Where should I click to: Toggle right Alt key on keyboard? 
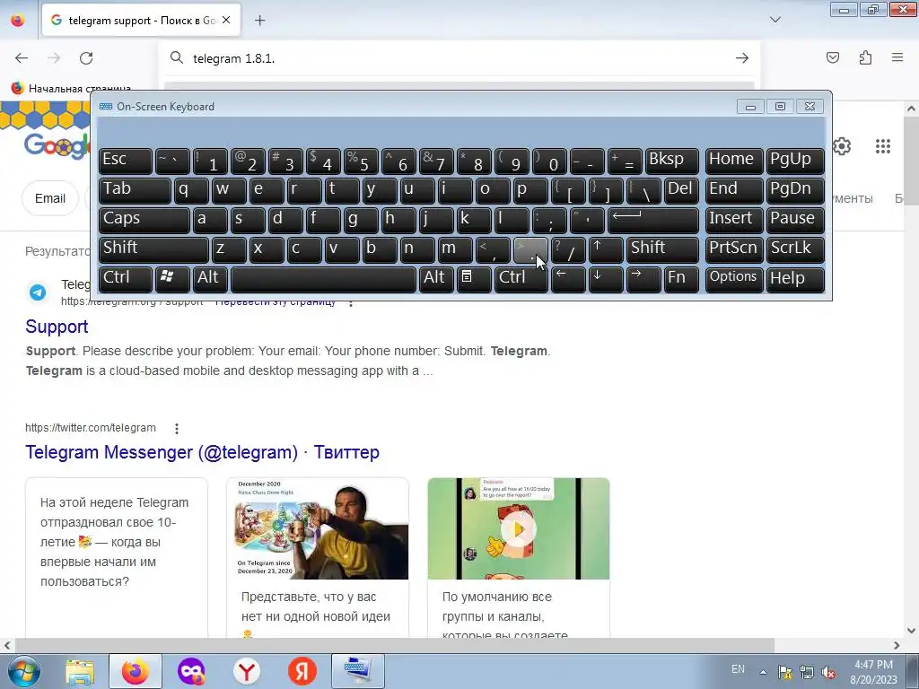[436, 279]
